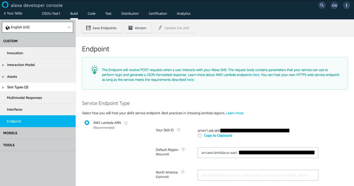Go back to Your Skills
354x186 pixels.
pyautogui.click(x=13, y=13)
